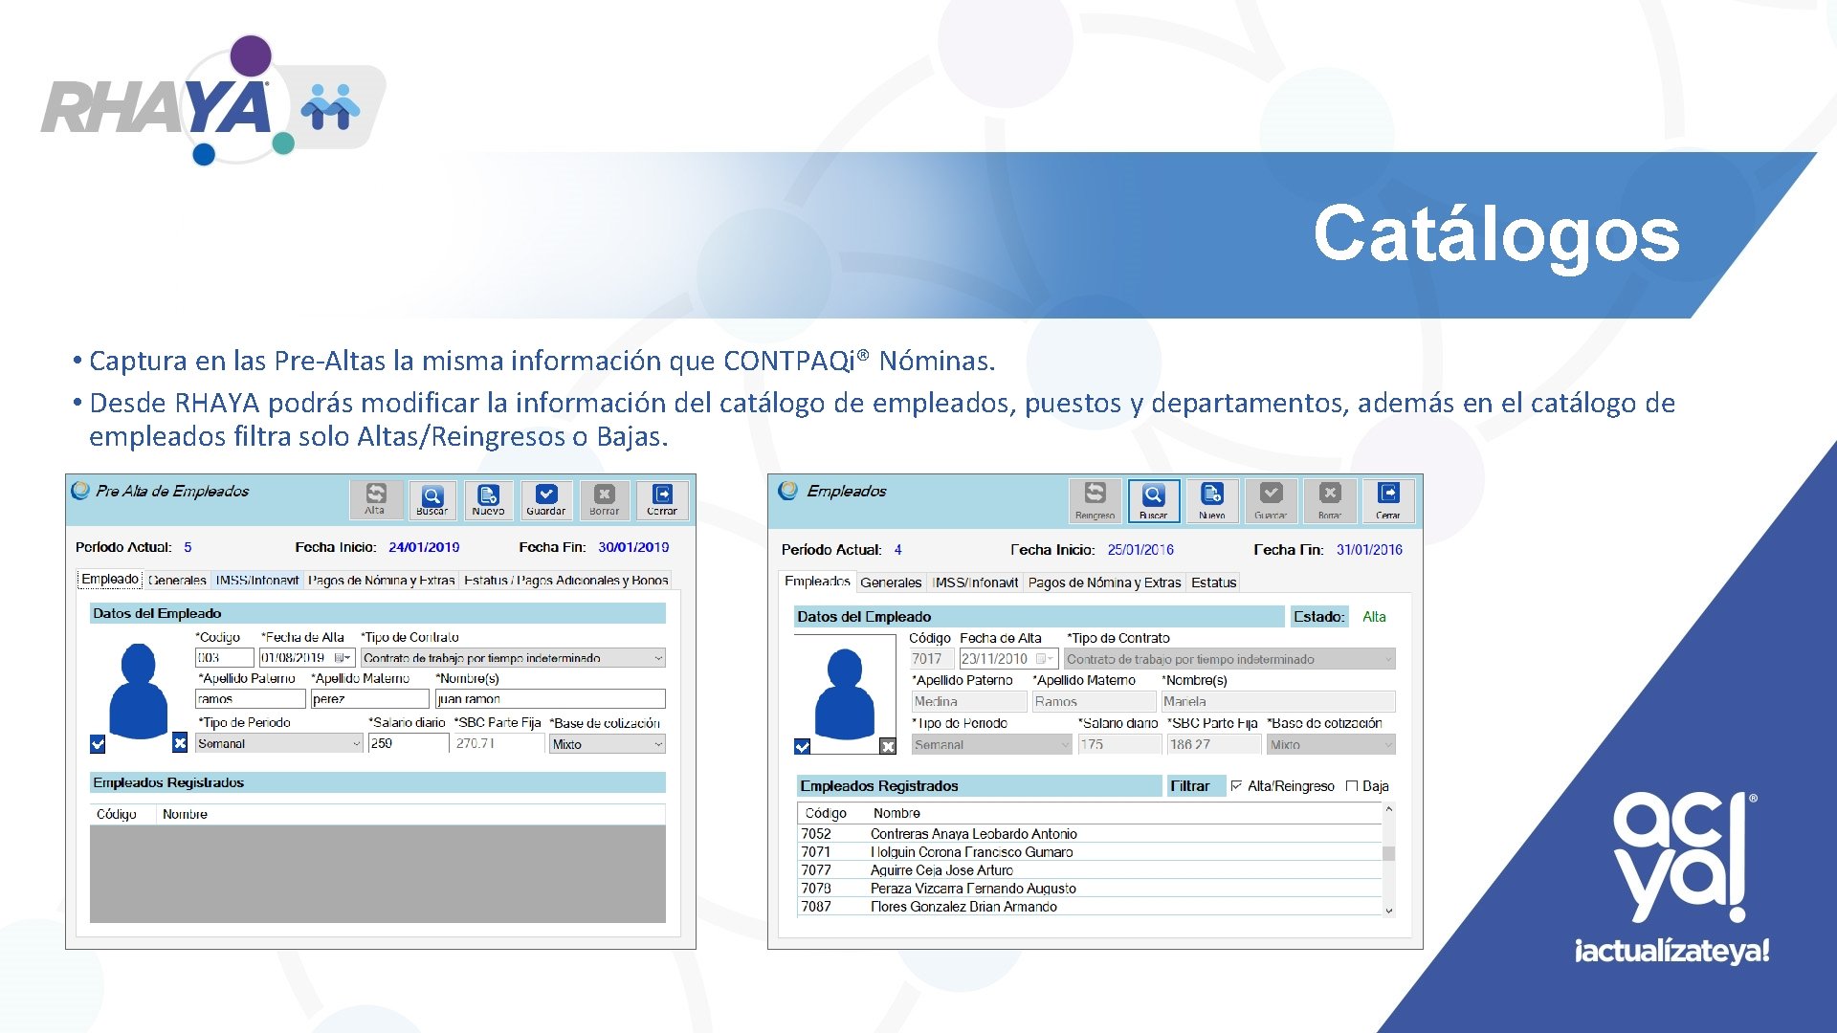The width and height of the screenshot is (1837, 1033).
Task: Click Código field 7017 in Empleados
Action: pyautogui.click(x=931, y=659)
